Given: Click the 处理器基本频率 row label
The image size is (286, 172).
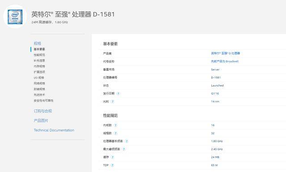Looking at the screenshot, I should click(x=113, y=141).
